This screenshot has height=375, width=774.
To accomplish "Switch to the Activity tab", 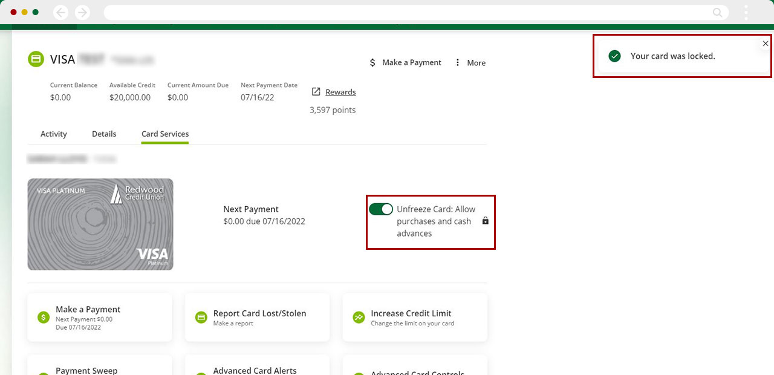I will tap(54, 134).
